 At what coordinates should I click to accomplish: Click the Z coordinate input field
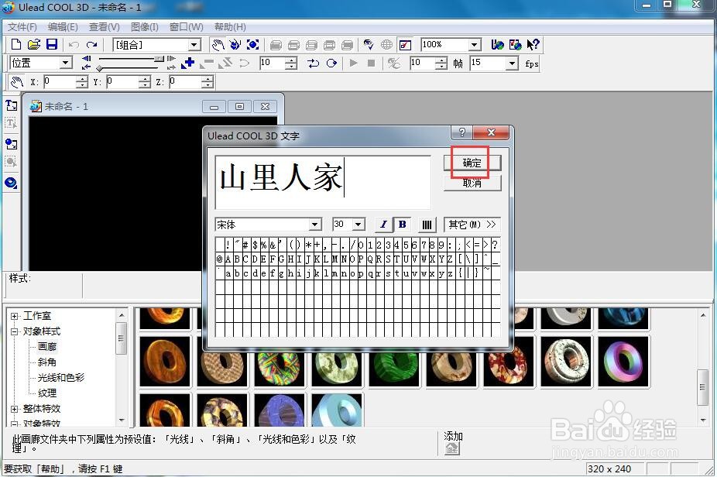click(x=185, y=82)
